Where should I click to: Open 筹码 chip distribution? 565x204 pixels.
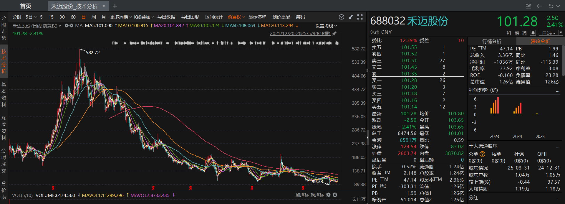tap(301, 17)
